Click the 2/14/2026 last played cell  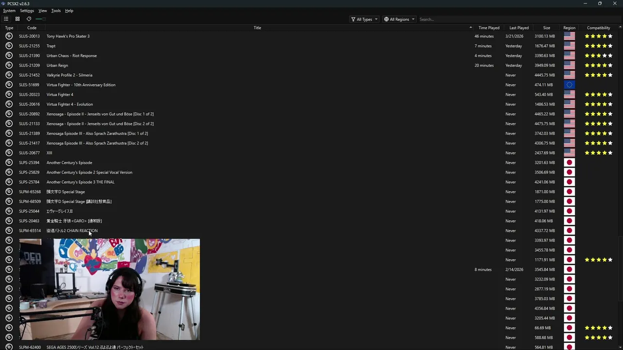tap(513, 269)
